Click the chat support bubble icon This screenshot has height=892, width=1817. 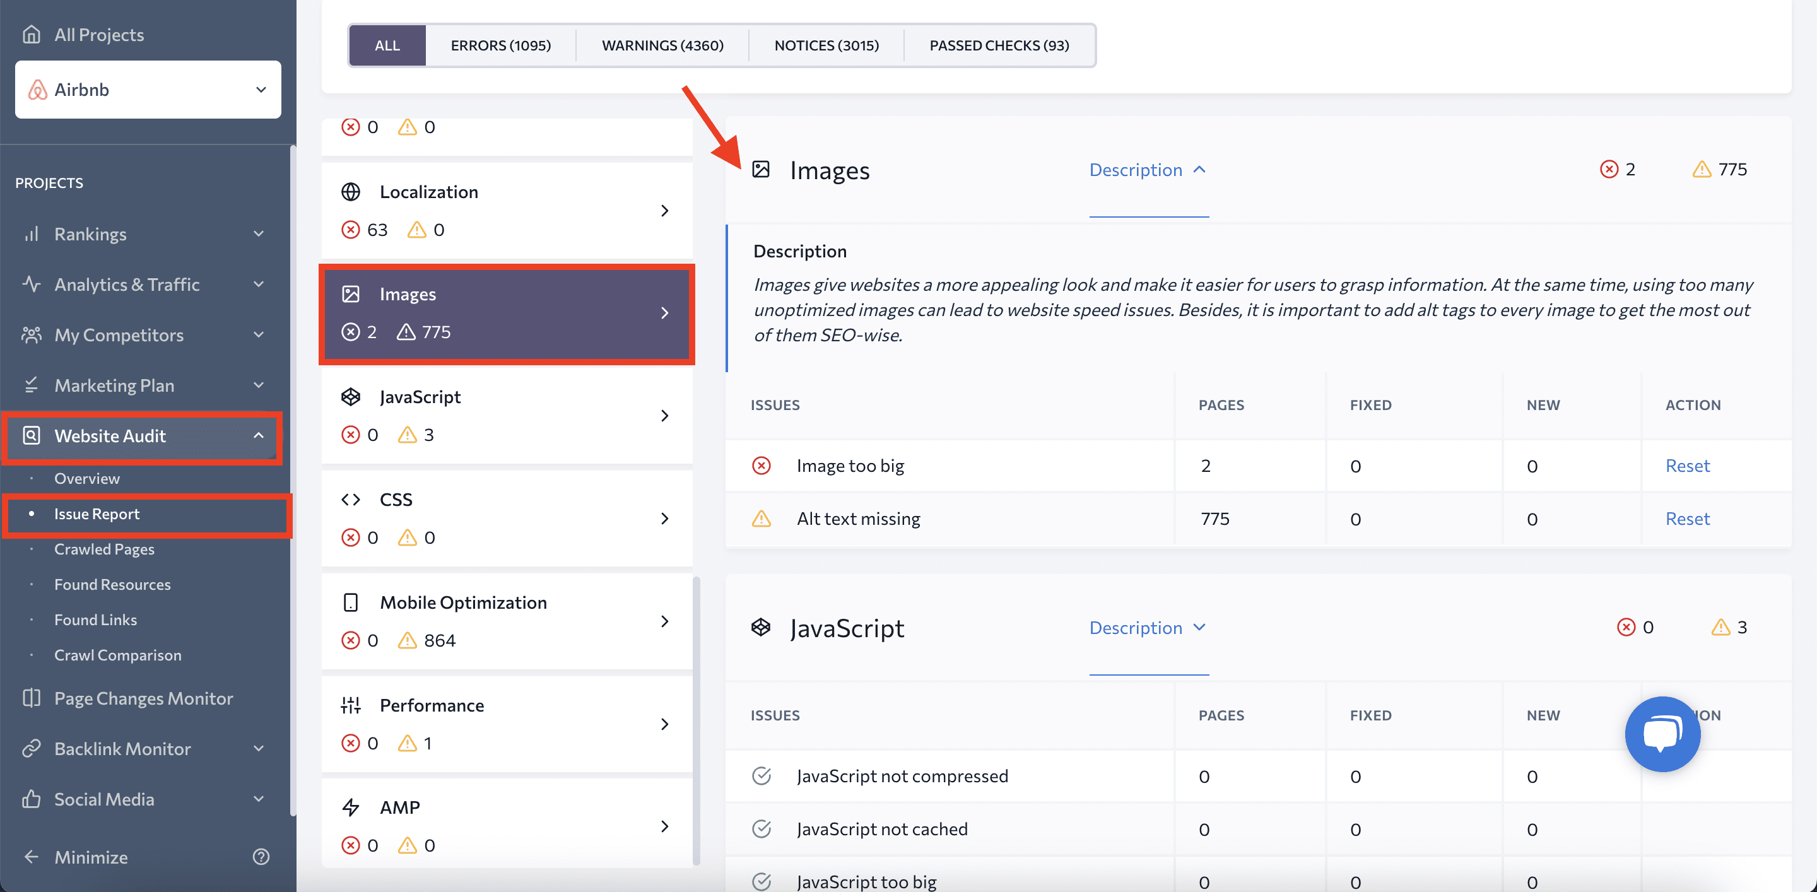(1662, 734)
